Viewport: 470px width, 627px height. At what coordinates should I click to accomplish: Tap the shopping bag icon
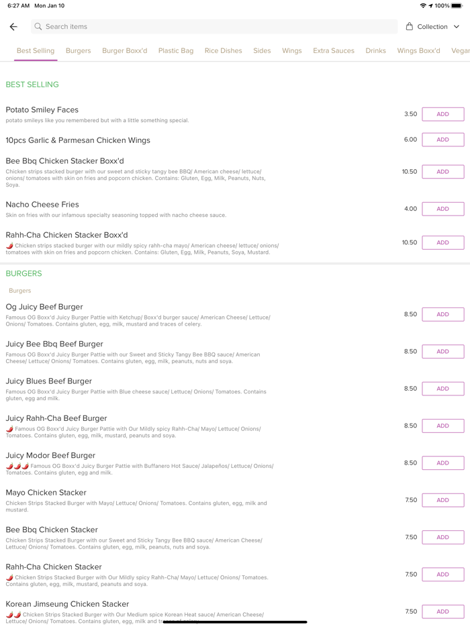[x=410, y=27]
